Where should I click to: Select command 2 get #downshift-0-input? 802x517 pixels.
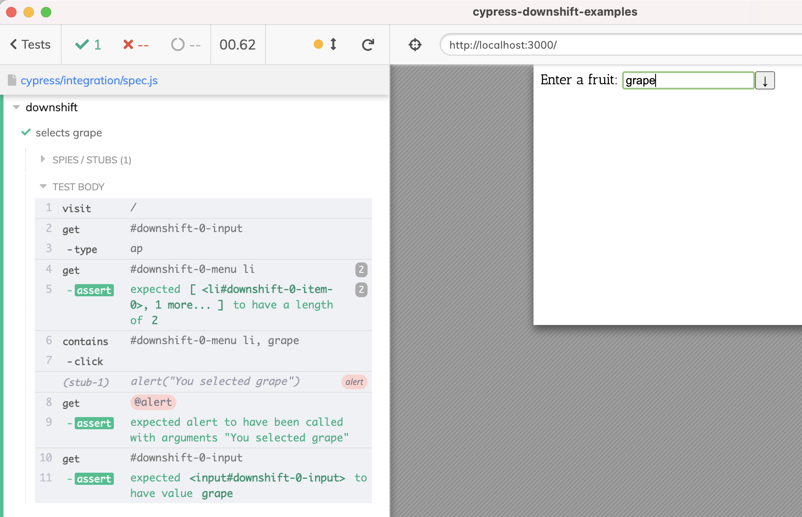click(x=203, y=229)
